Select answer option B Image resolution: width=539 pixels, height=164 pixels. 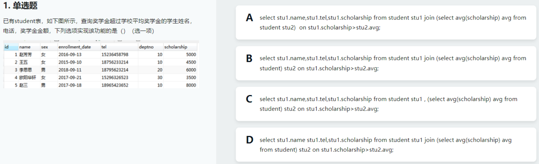(386, 63)
